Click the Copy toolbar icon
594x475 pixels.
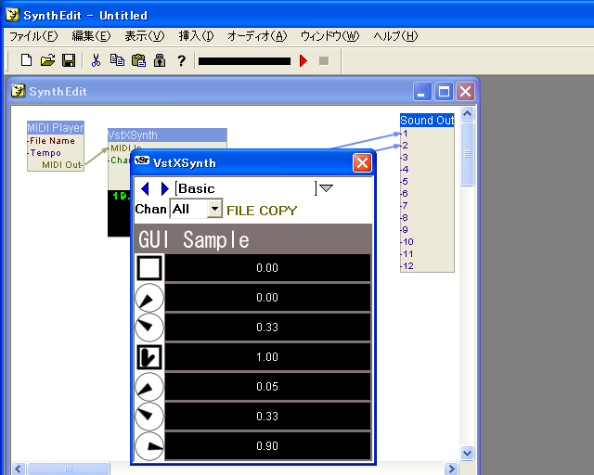(x=117, y=60)
